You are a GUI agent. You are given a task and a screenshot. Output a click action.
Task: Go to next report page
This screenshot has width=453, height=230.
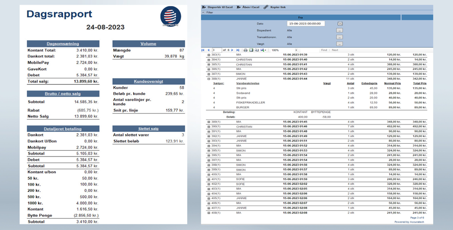click(232, 50)
